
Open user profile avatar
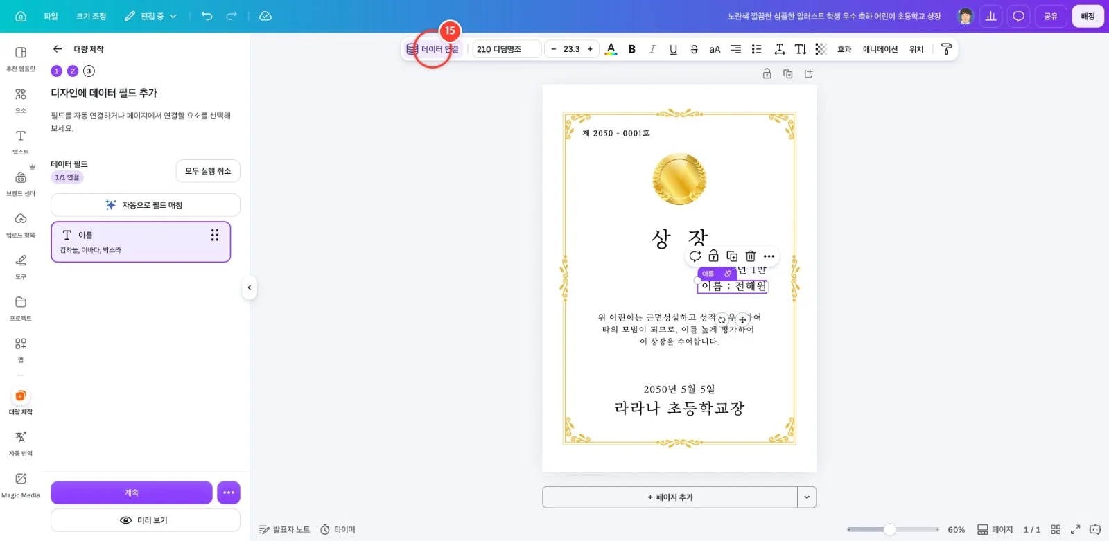(965, 16)
